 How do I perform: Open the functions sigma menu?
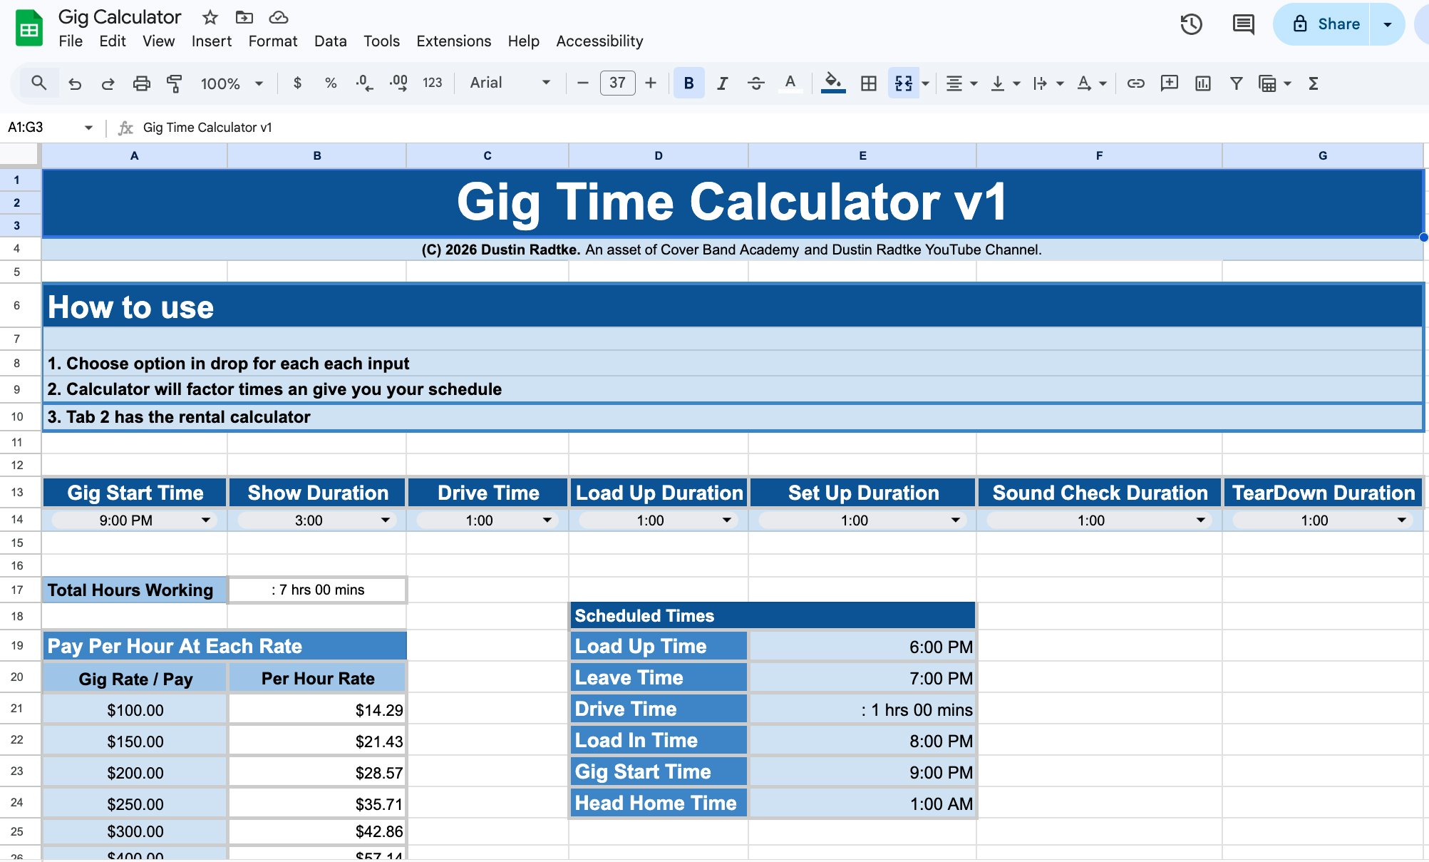click(x=1313, y=83)
